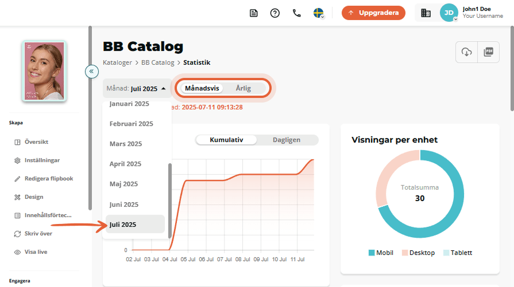Collapse the sidebar with double-chevron button
514x287 pixels.
coord(92,71)
